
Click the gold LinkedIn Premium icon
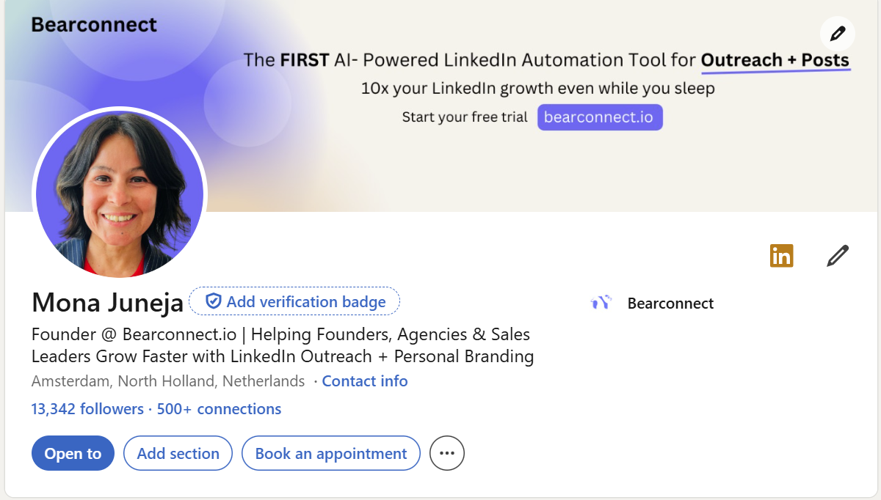pyautogui.click(x=781, y=256)
